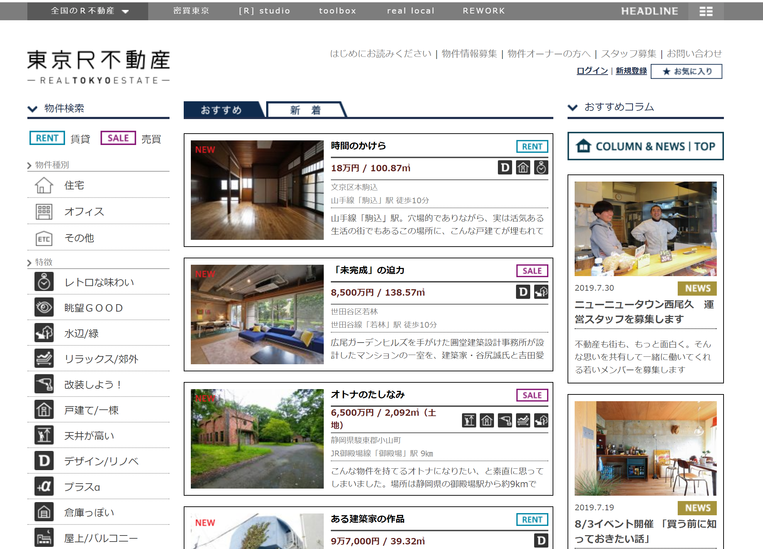Open the 「未完成」の迫力 listing photo

click(257, 314)
